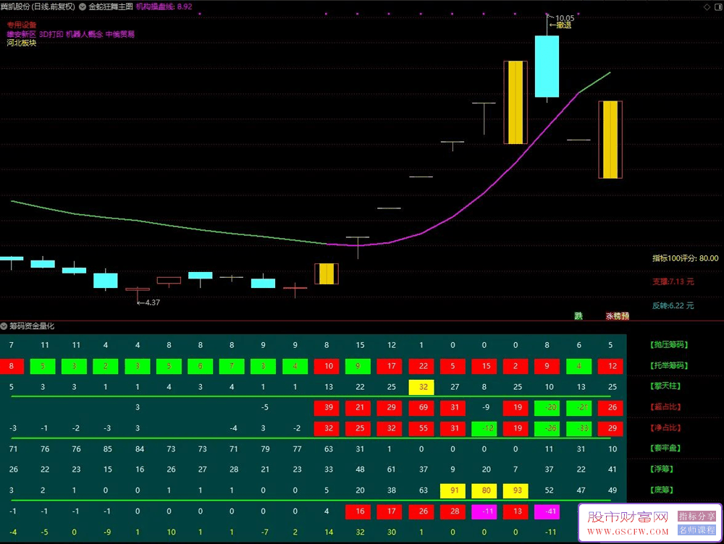
Task: Click the red 69 cell in 超占比 row
Action: point(421,407)
